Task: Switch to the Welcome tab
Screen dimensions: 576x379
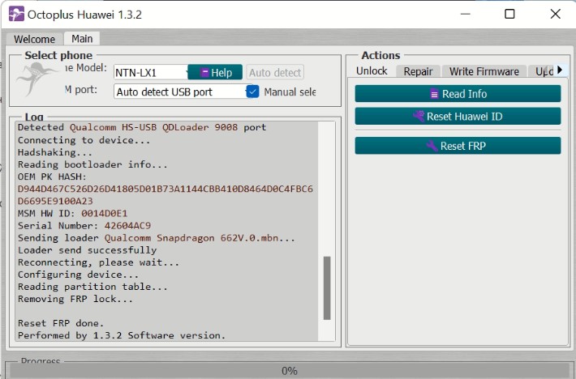Action: (x=34, y=39)
